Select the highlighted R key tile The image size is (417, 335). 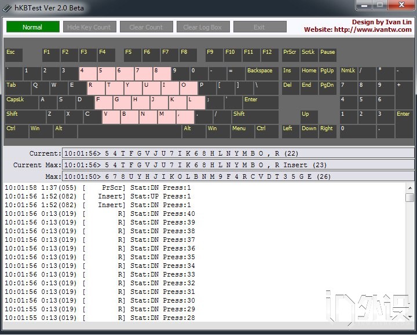96,88
